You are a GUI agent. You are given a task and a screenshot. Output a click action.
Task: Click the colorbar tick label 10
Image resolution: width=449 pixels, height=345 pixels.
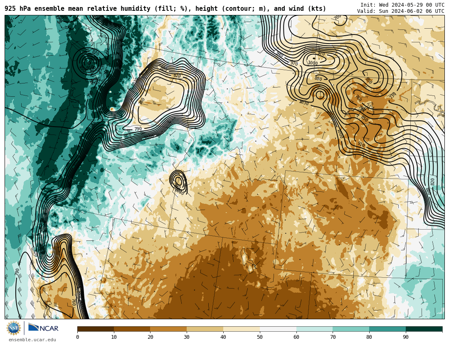coord(114,337)
